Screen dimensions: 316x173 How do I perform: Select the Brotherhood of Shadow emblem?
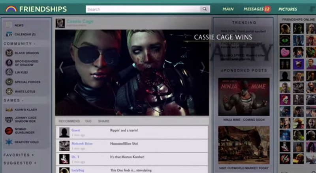pyautogui.click(x=9, y=63)
